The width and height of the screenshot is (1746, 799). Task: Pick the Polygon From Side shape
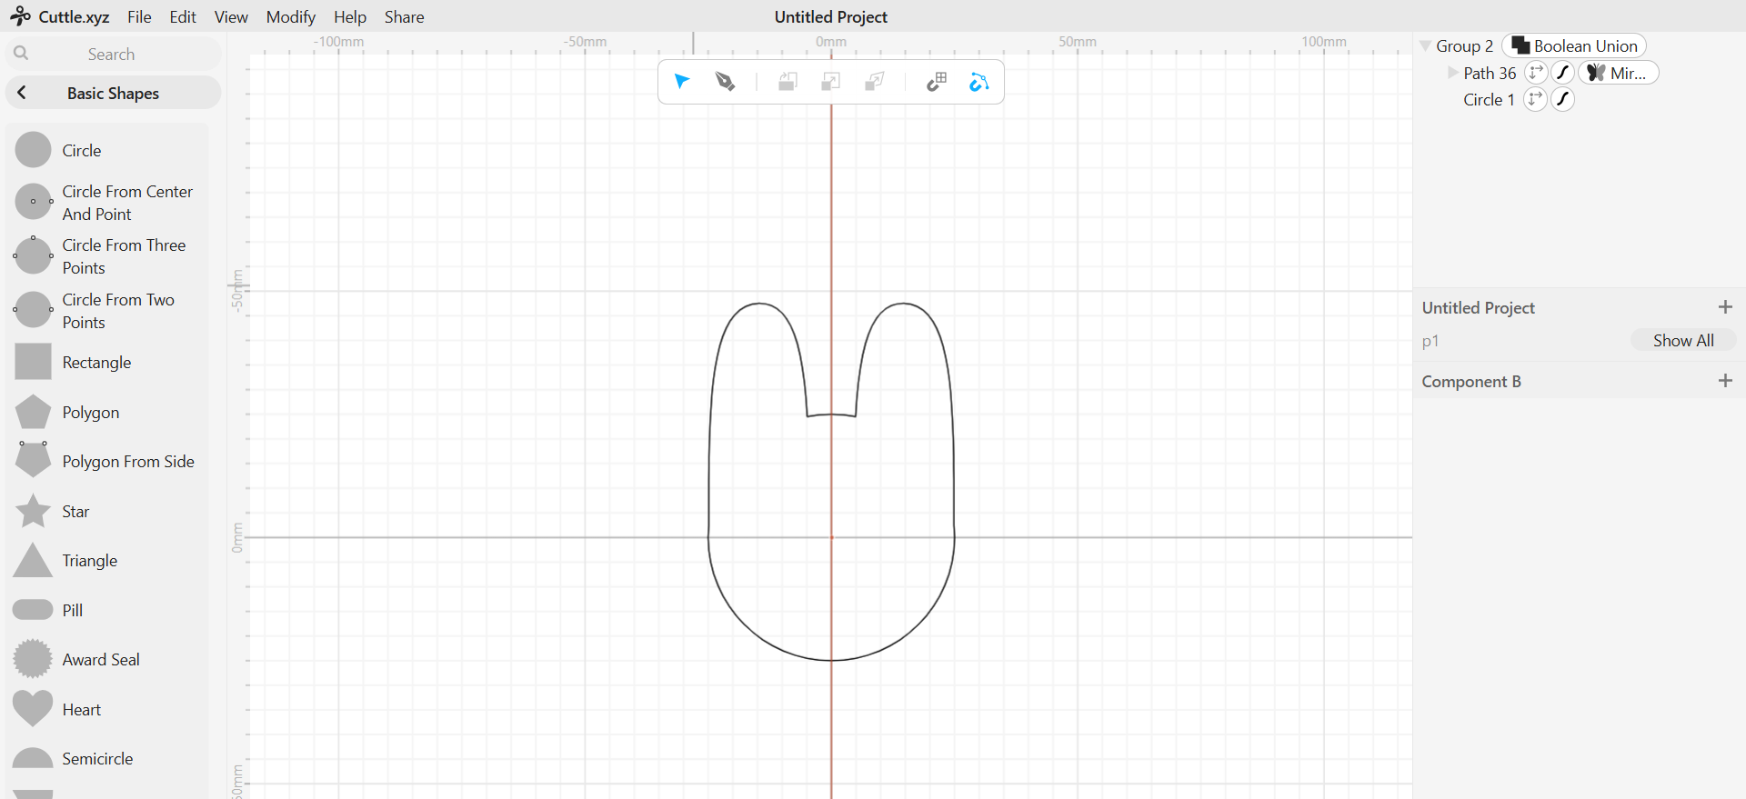34,460
